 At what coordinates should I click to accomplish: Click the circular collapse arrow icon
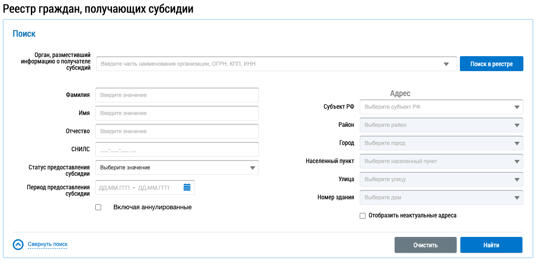[x=18, y=245]
